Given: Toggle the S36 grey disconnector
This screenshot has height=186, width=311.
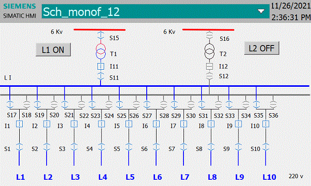Looking at the screenshot, I should pyautogui.click(x=273, y=104).
